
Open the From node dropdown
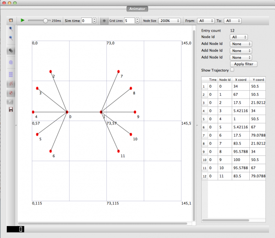[205, 21]
